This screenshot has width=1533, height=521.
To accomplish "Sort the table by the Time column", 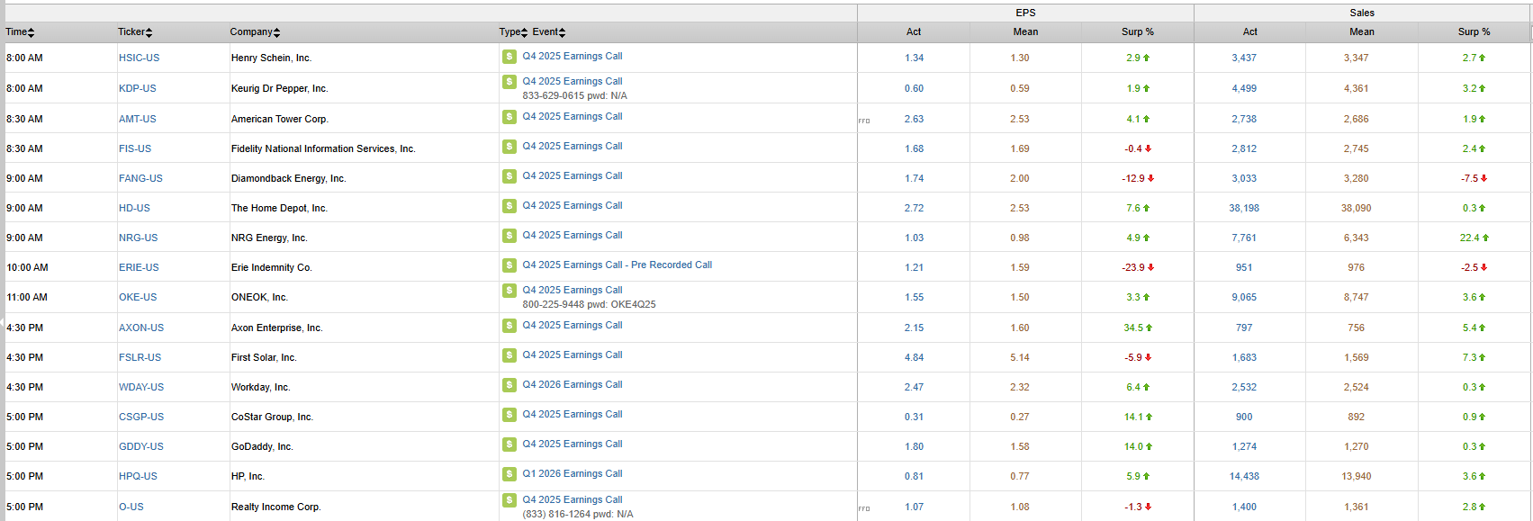I will click(x=20, y=32).
